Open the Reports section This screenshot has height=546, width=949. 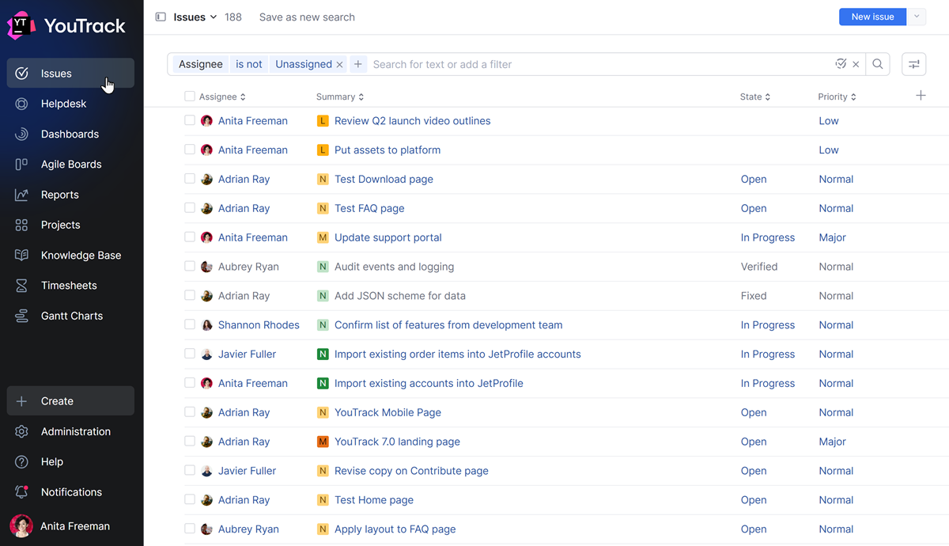pyautogui.click(x=59, y=195)
